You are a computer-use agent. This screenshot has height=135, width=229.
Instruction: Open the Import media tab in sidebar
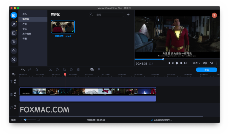point(14,15)
